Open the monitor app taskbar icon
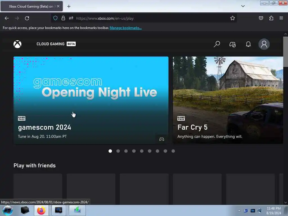The image size is (288, 216). [x=58, y=210]
